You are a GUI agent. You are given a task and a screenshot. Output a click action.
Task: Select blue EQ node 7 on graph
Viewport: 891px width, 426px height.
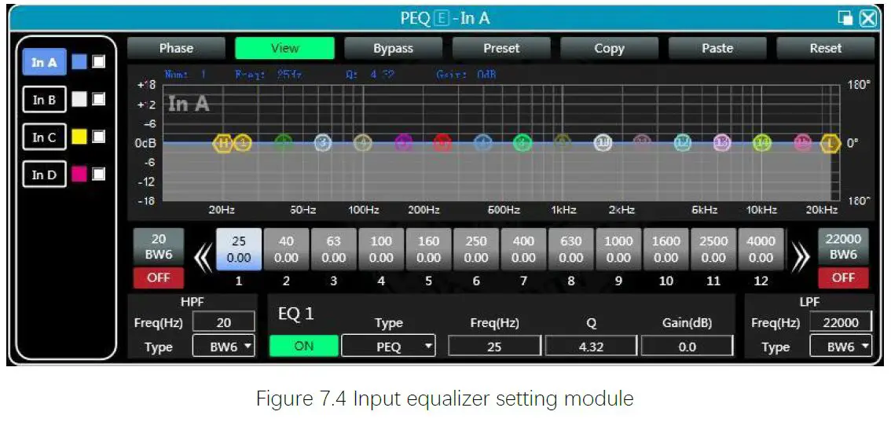pos(483,143)
